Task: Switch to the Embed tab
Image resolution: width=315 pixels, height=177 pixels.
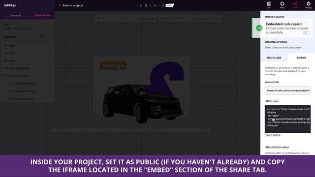Action: coord(301,58)
